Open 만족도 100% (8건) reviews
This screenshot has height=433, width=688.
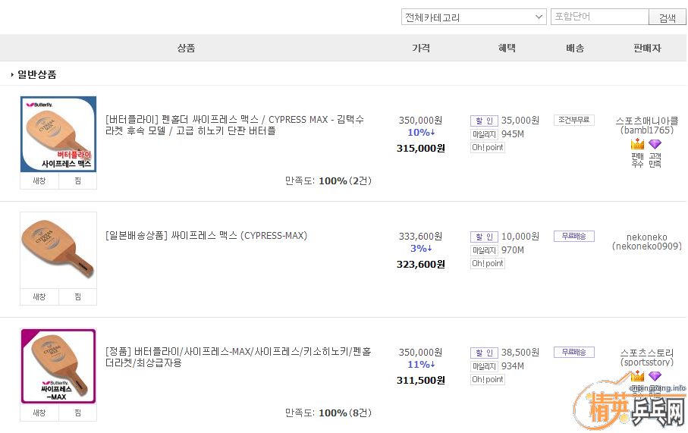tap(328, 413)
